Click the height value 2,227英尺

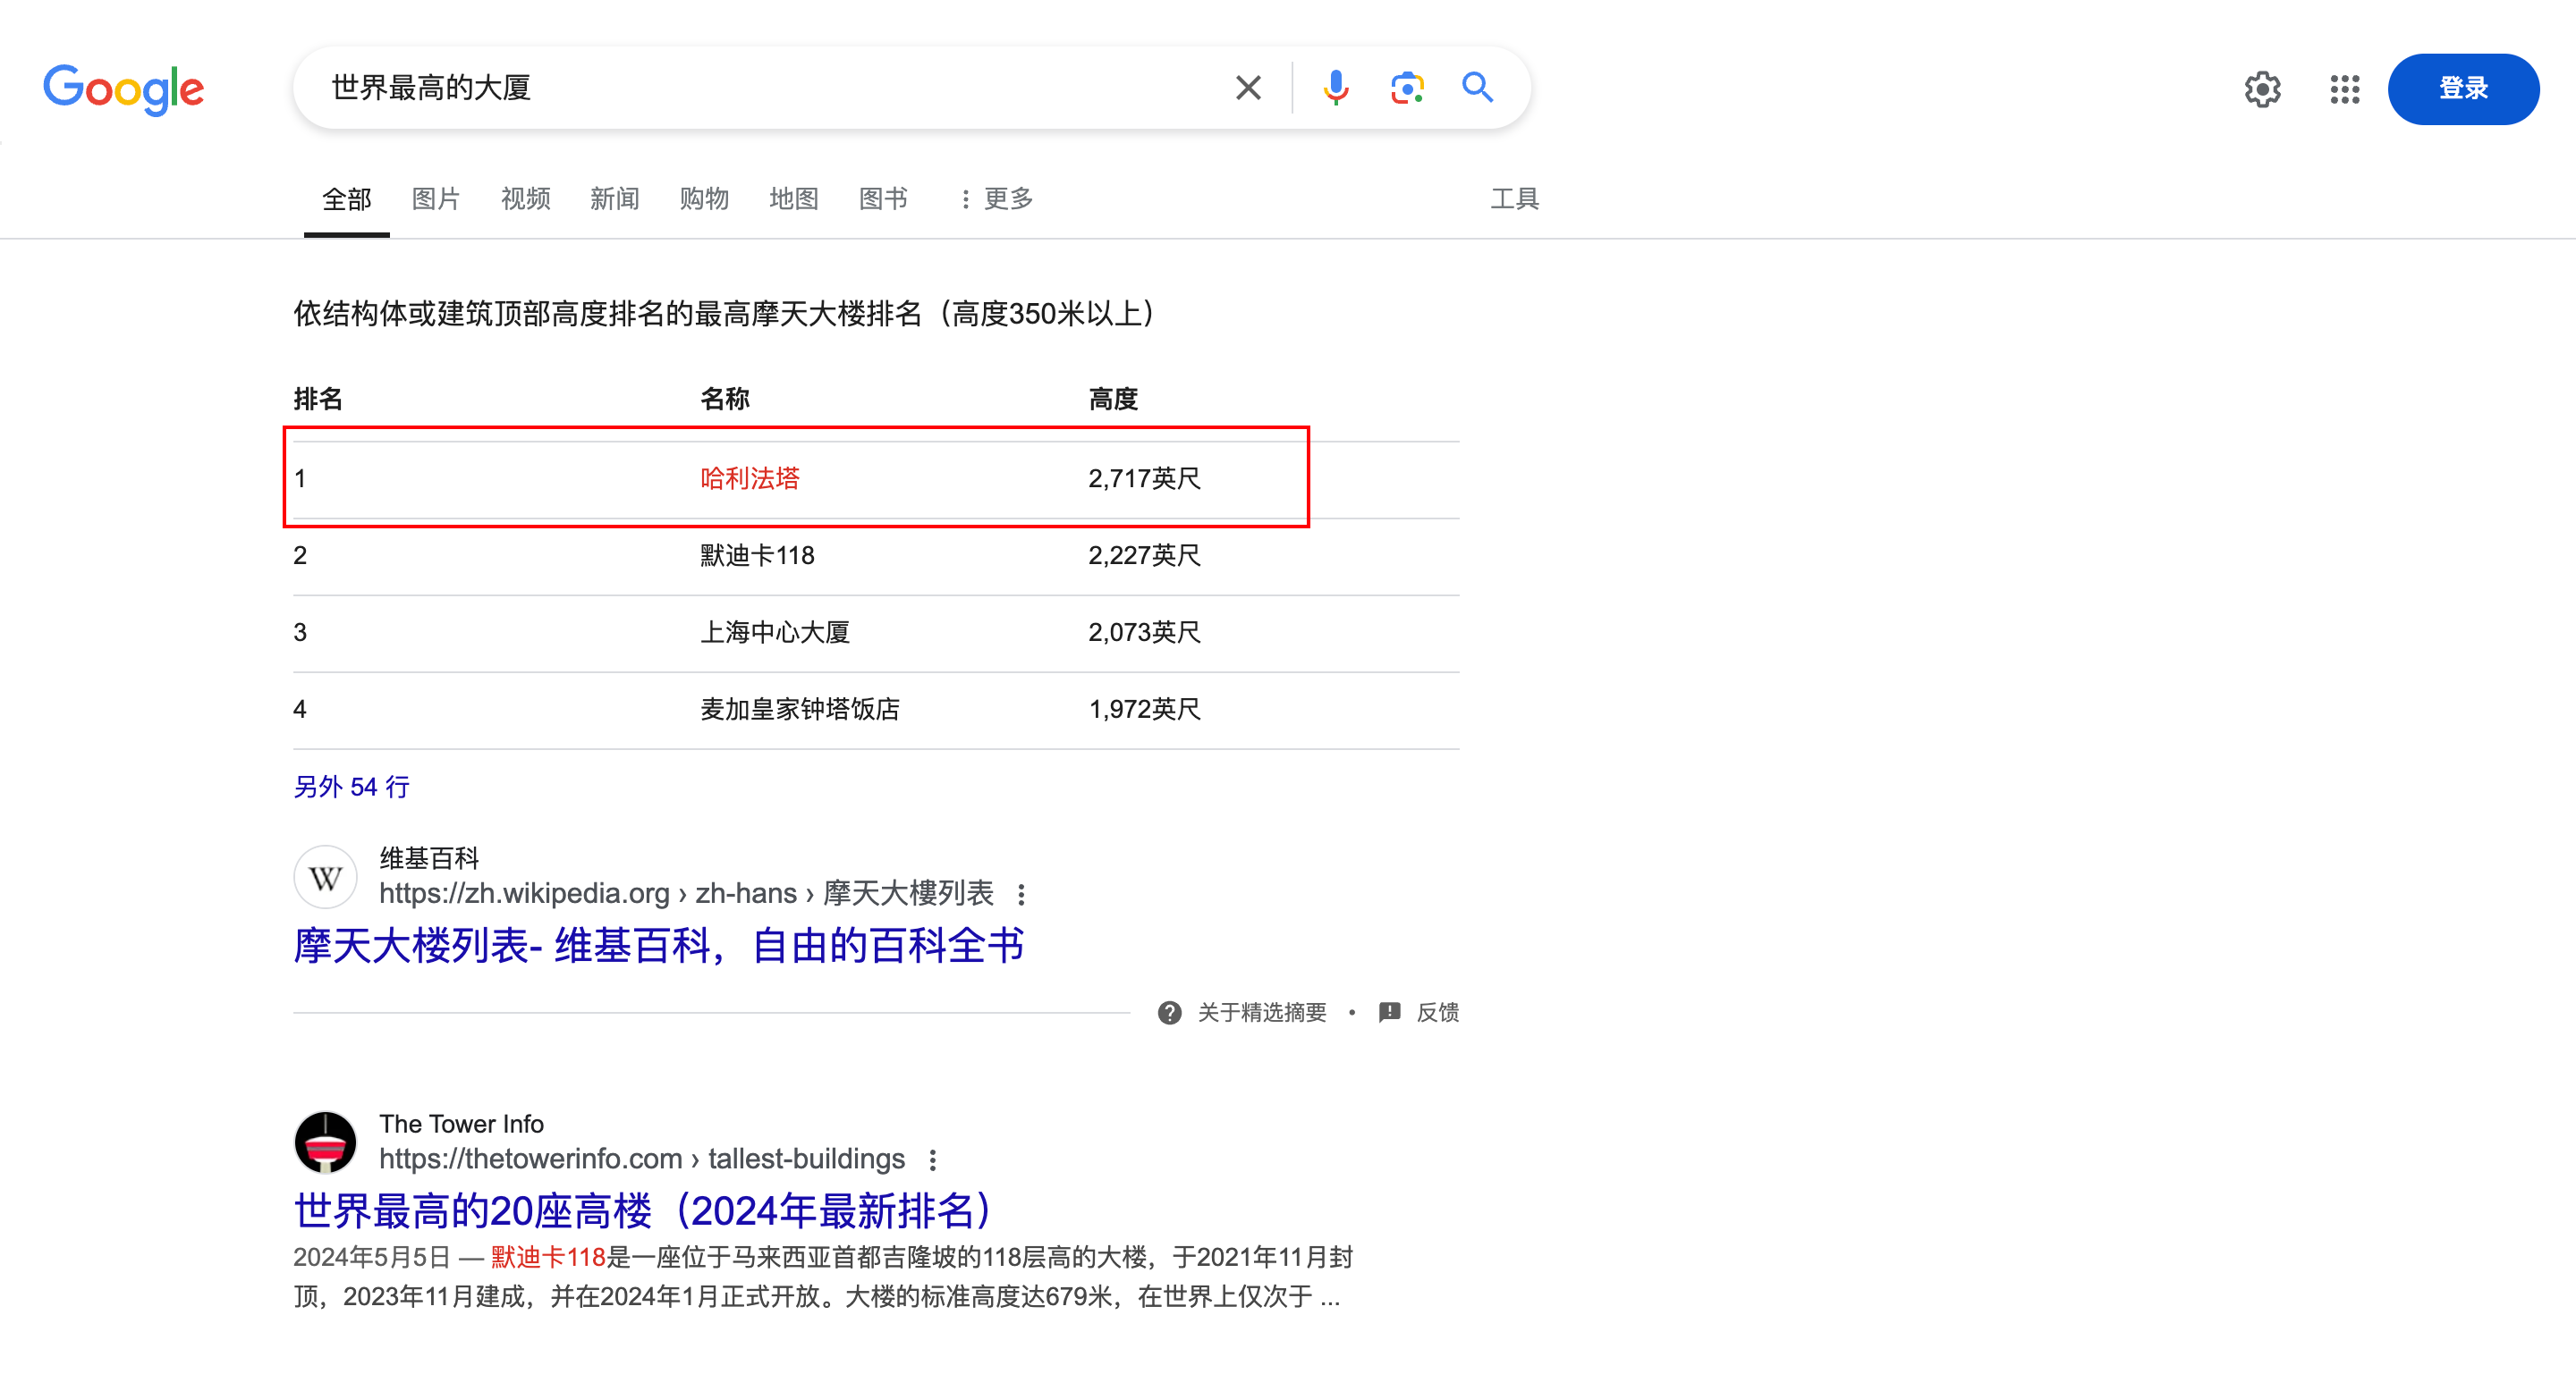point(1144,556)
